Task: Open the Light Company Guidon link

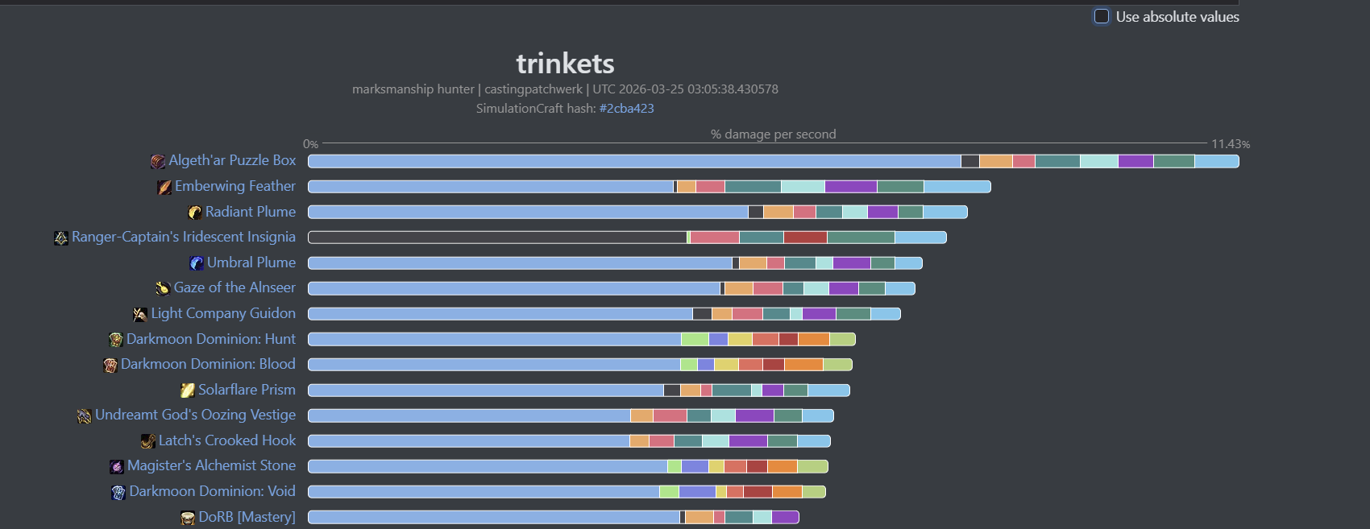Action: (x=223, y=313)
